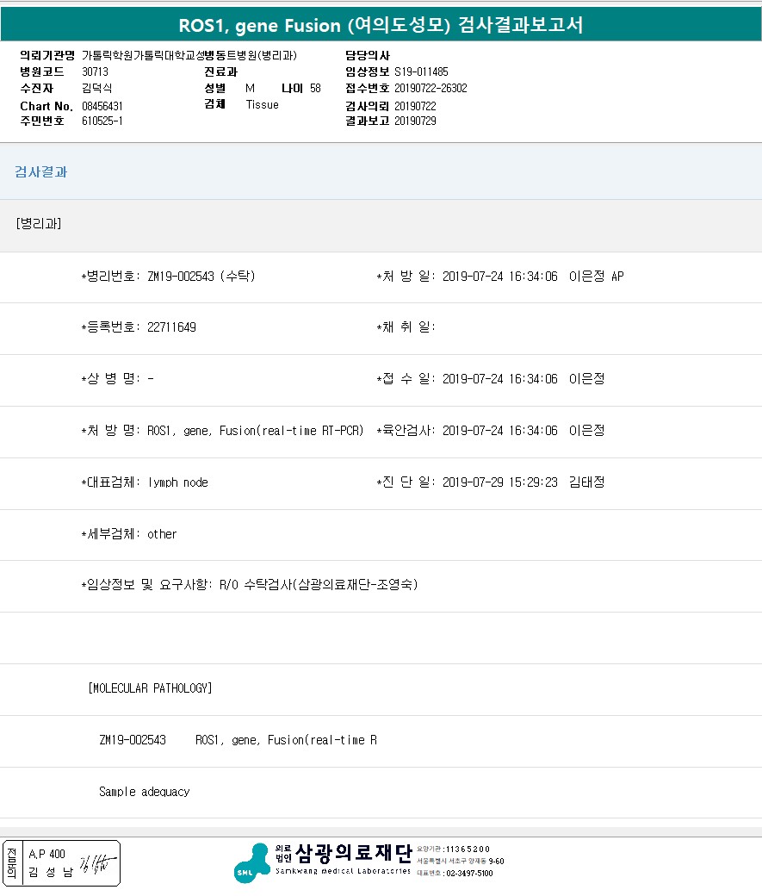This screenshot has width=762, height=896.
Task: Click the A.P 400 specialist stamp box
Action: (46, 854)
